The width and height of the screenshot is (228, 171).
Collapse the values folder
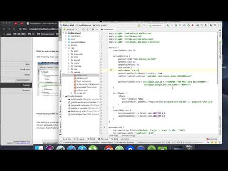point(69,72)
